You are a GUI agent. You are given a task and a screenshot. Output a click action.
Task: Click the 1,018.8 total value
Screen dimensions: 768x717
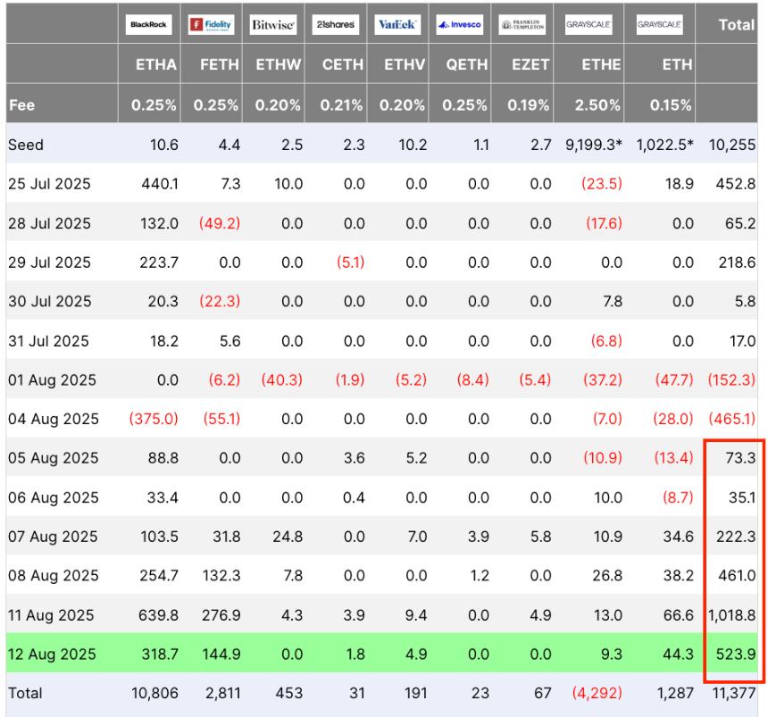pos(731,615)
